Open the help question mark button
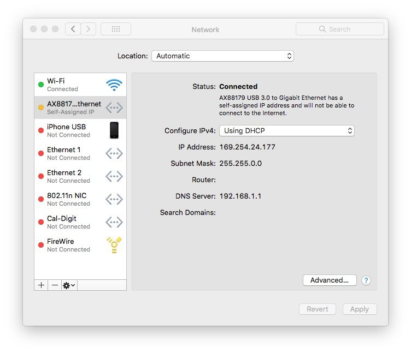 coord(366,280)
